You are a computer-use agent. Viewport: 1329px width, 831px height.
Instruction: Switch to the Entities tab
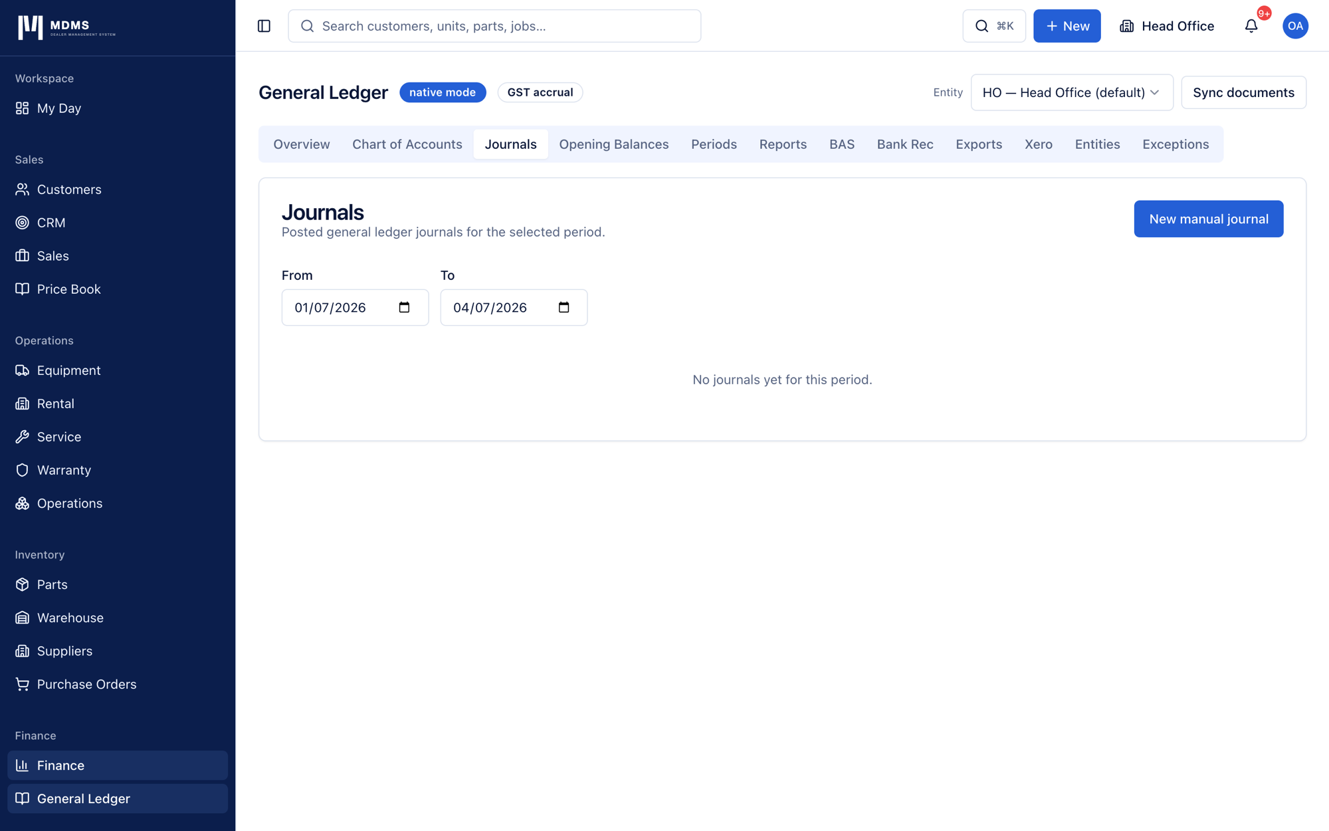pyautogui.click(x=1097, y=144)
